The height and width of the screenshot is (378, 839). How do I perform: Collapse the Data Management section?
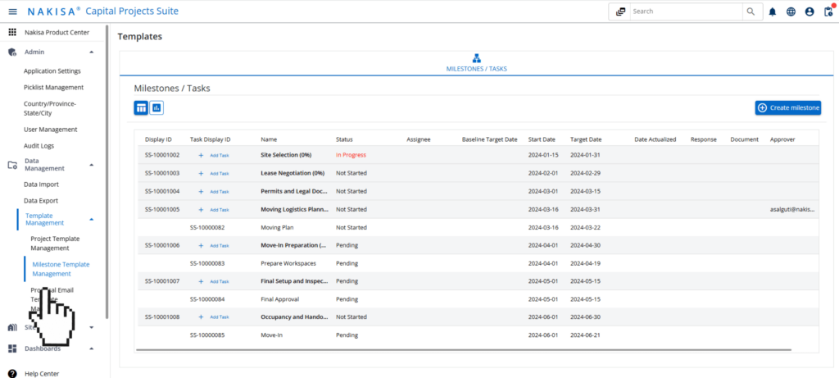click(91, 165)
